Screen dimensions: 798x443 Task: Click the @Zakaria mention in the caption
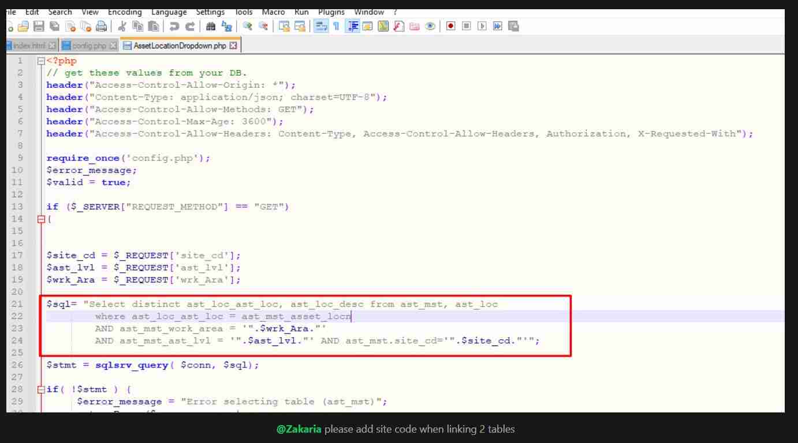tap(299, 429)
